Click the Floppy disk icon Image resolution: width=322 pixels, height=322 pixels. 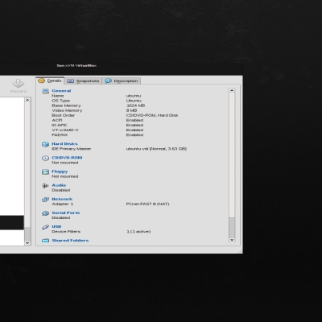45,171
